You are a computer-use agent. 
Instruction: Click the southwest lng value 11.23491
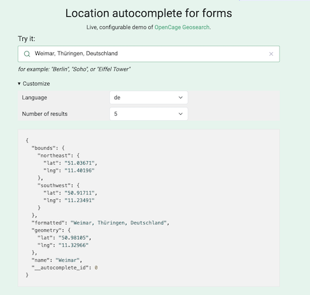pos(79,200)
